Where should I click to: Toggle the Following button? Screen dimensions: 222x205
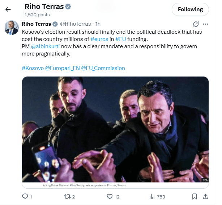click(191, 9)
